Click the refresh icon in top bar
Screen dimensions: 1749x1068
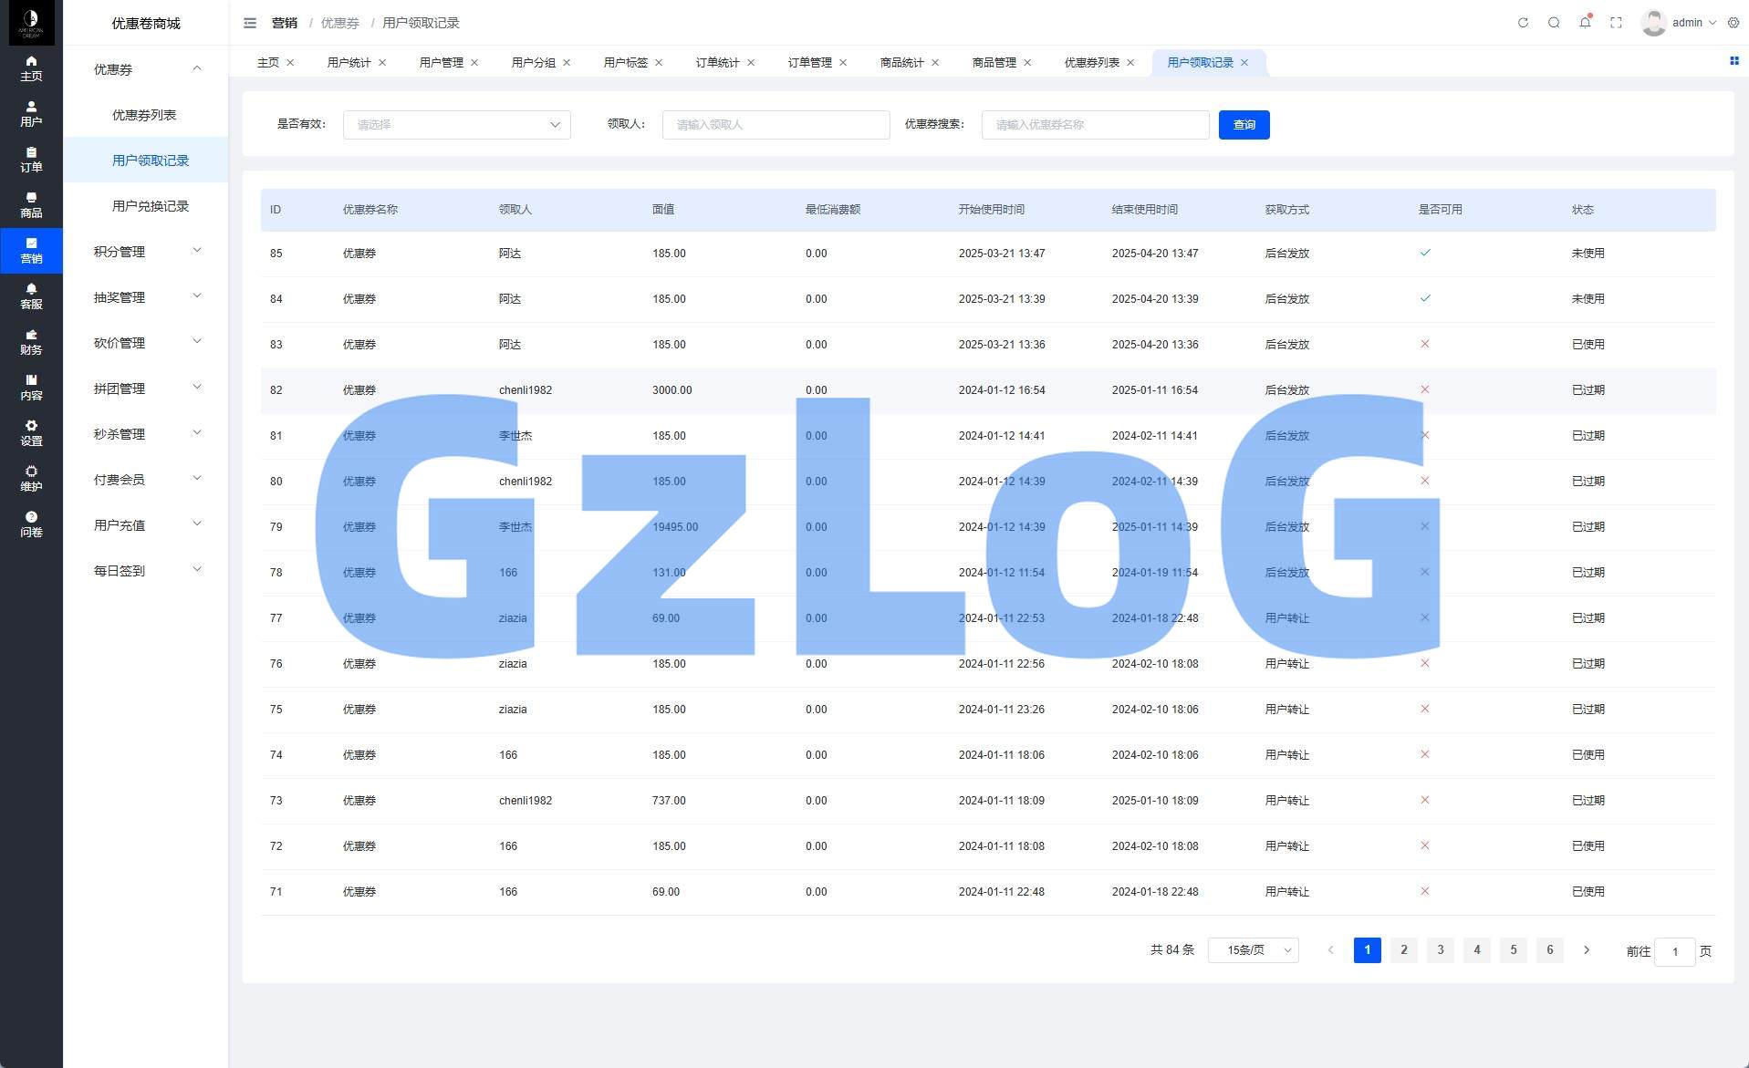pos(1523,23)
